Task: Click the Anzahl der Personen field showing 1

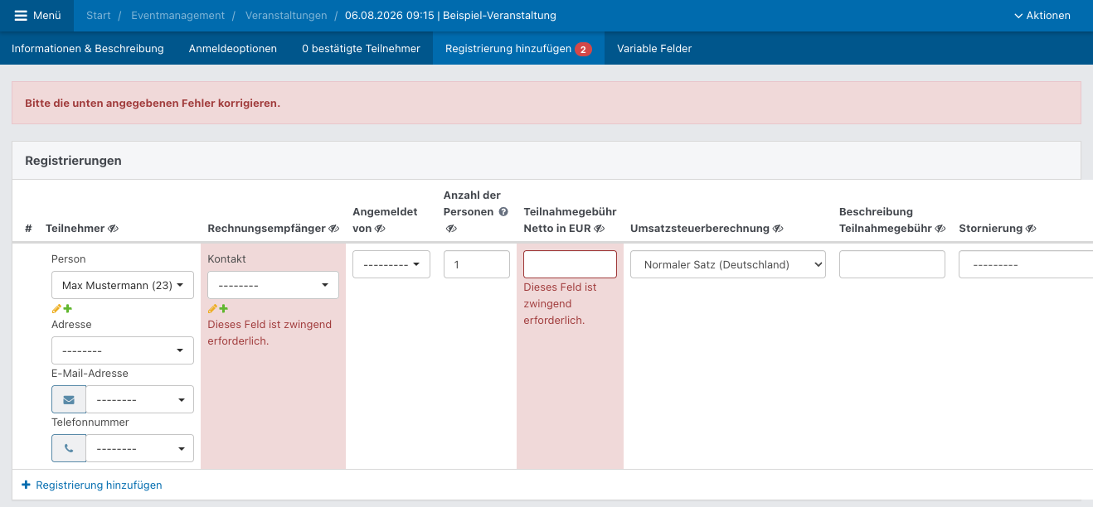Action: click(476, 263)
